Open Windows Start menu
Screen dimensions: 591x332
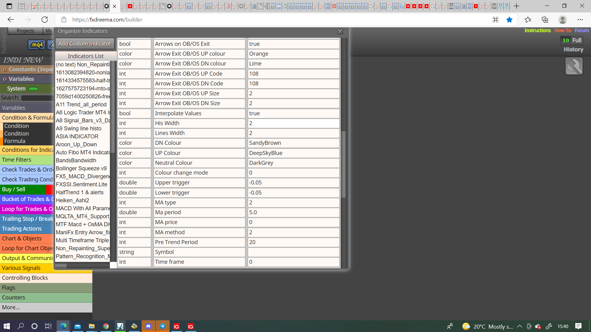7,326
